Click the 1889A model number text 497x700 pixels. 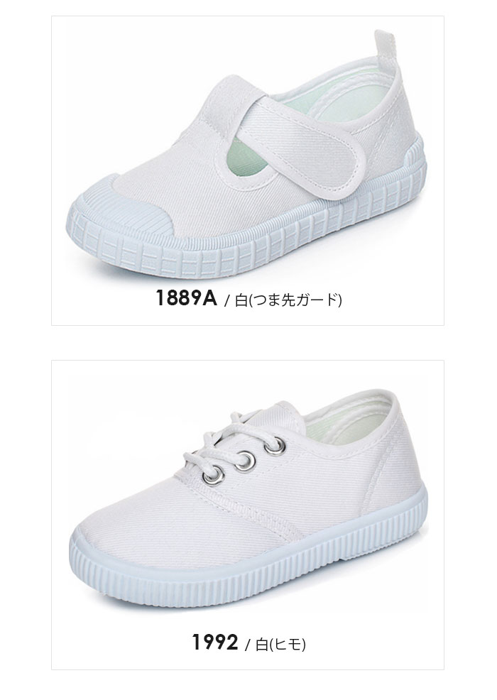tap(186, 298)
